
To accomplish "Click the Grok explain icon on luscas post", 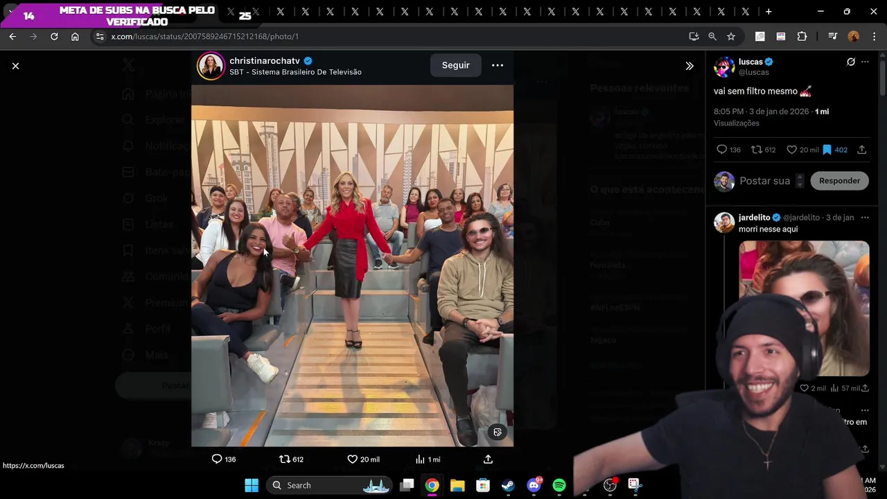I will pyautogui.click(x=851, y=62).
